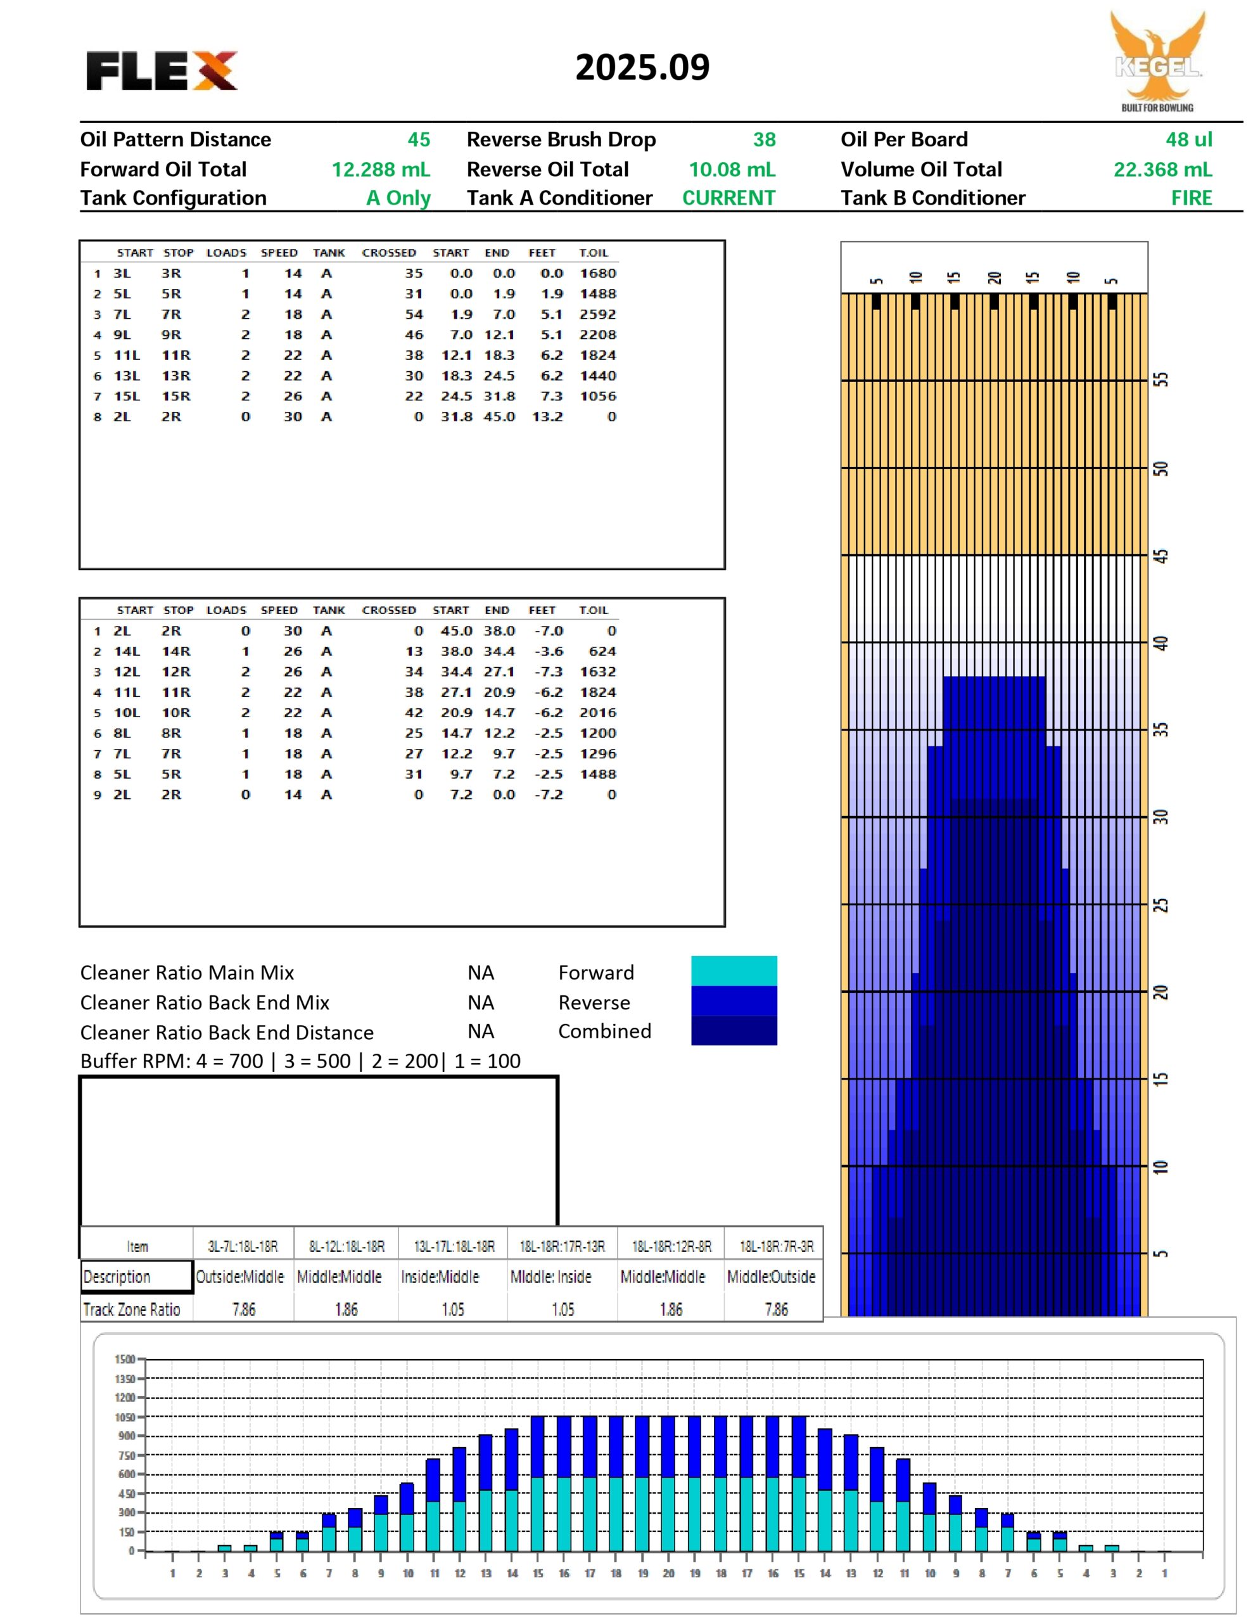Click the Tank A Conditioner CURRENT value
Viewport: 1253px width, 1622px height.
728,198
